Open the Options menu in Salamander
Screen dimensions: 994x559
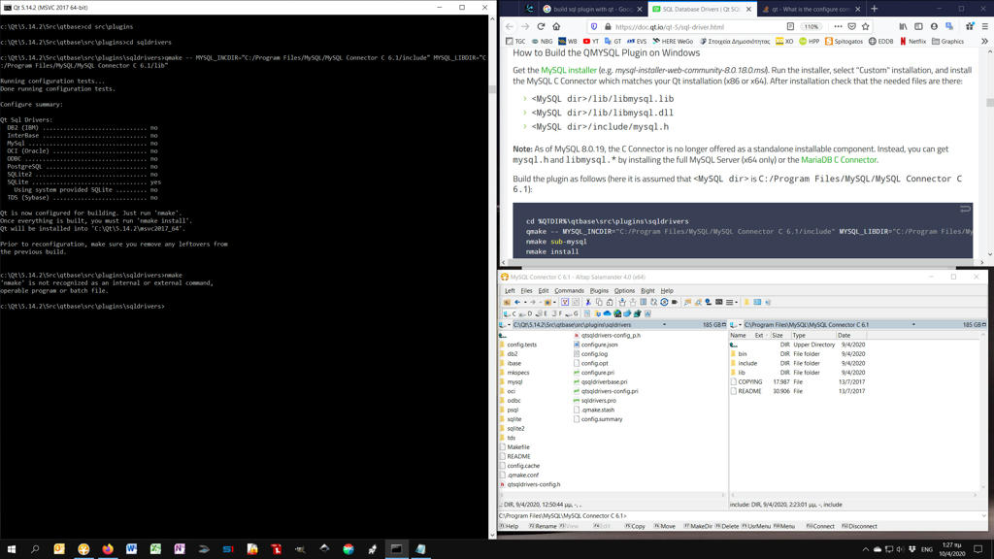624,291
